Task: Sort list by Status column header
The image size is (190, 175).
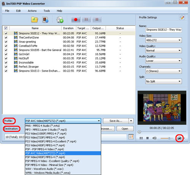Action: [120, 28]
